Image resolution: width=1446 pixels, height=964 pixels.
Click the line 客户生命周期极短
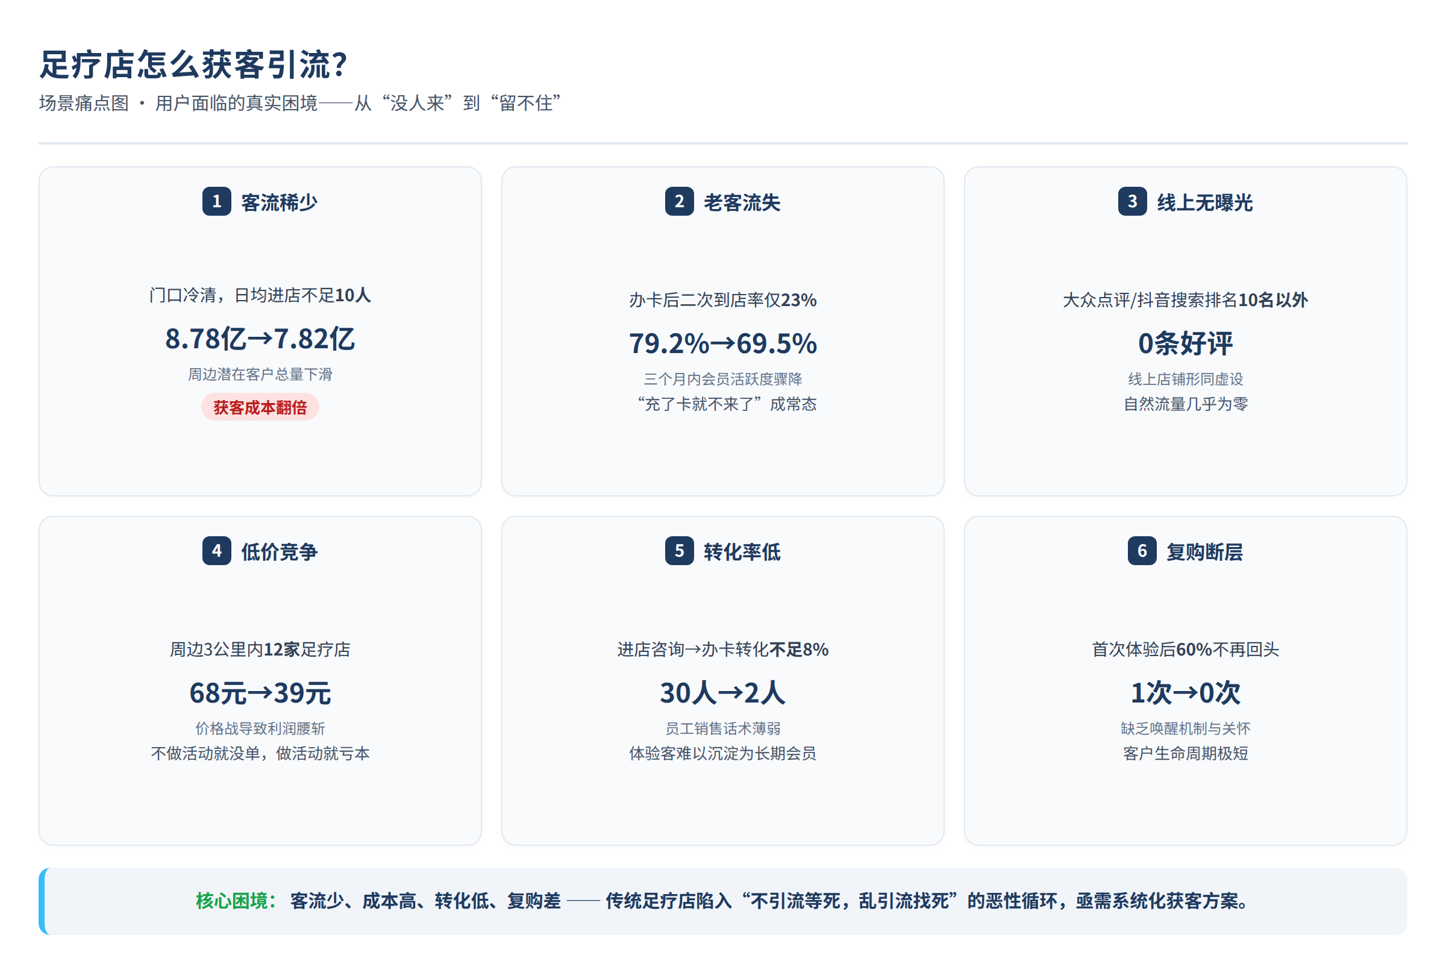(x=1185, y=753)
